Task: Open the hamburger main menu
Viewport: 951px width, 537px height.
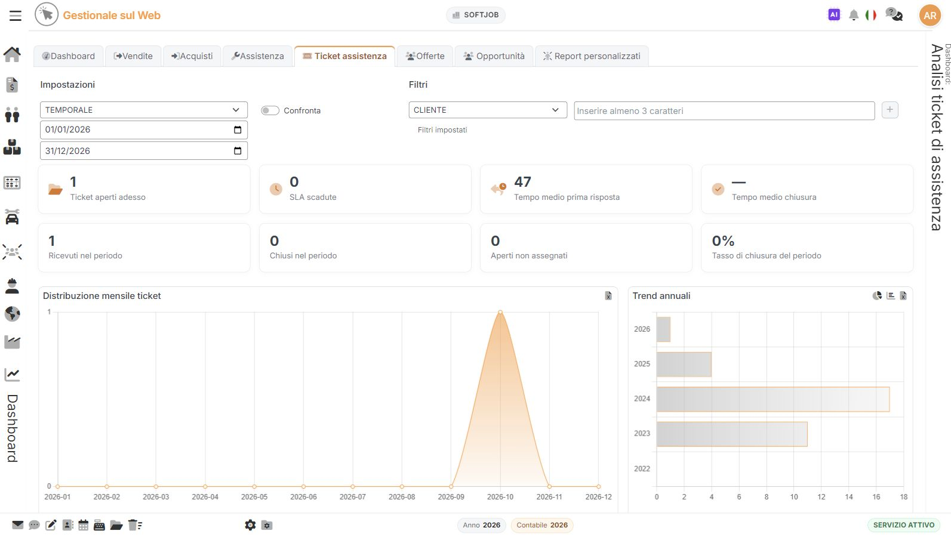Action: [x=16, y=16]
